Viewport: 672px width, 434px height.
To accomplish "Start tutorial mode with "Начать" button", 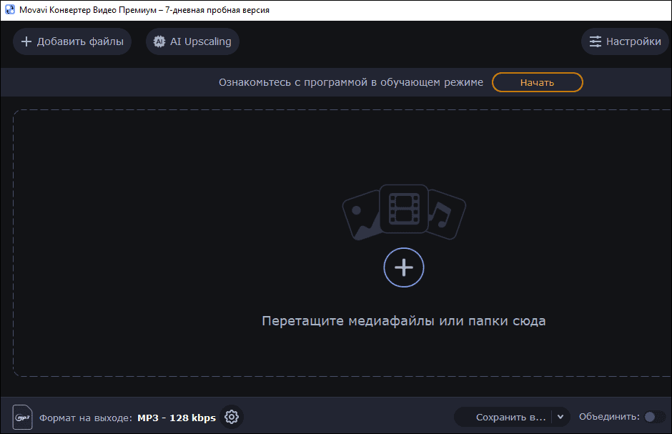I will pos(537,82).
